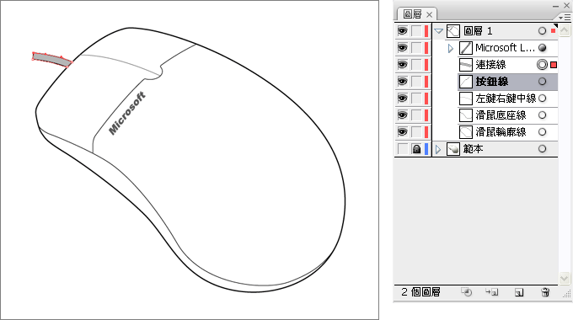The height and width of the screenshot is (320, 573).
Task: Show the hidden 範本 layer
Action: [x=402, y=149]
